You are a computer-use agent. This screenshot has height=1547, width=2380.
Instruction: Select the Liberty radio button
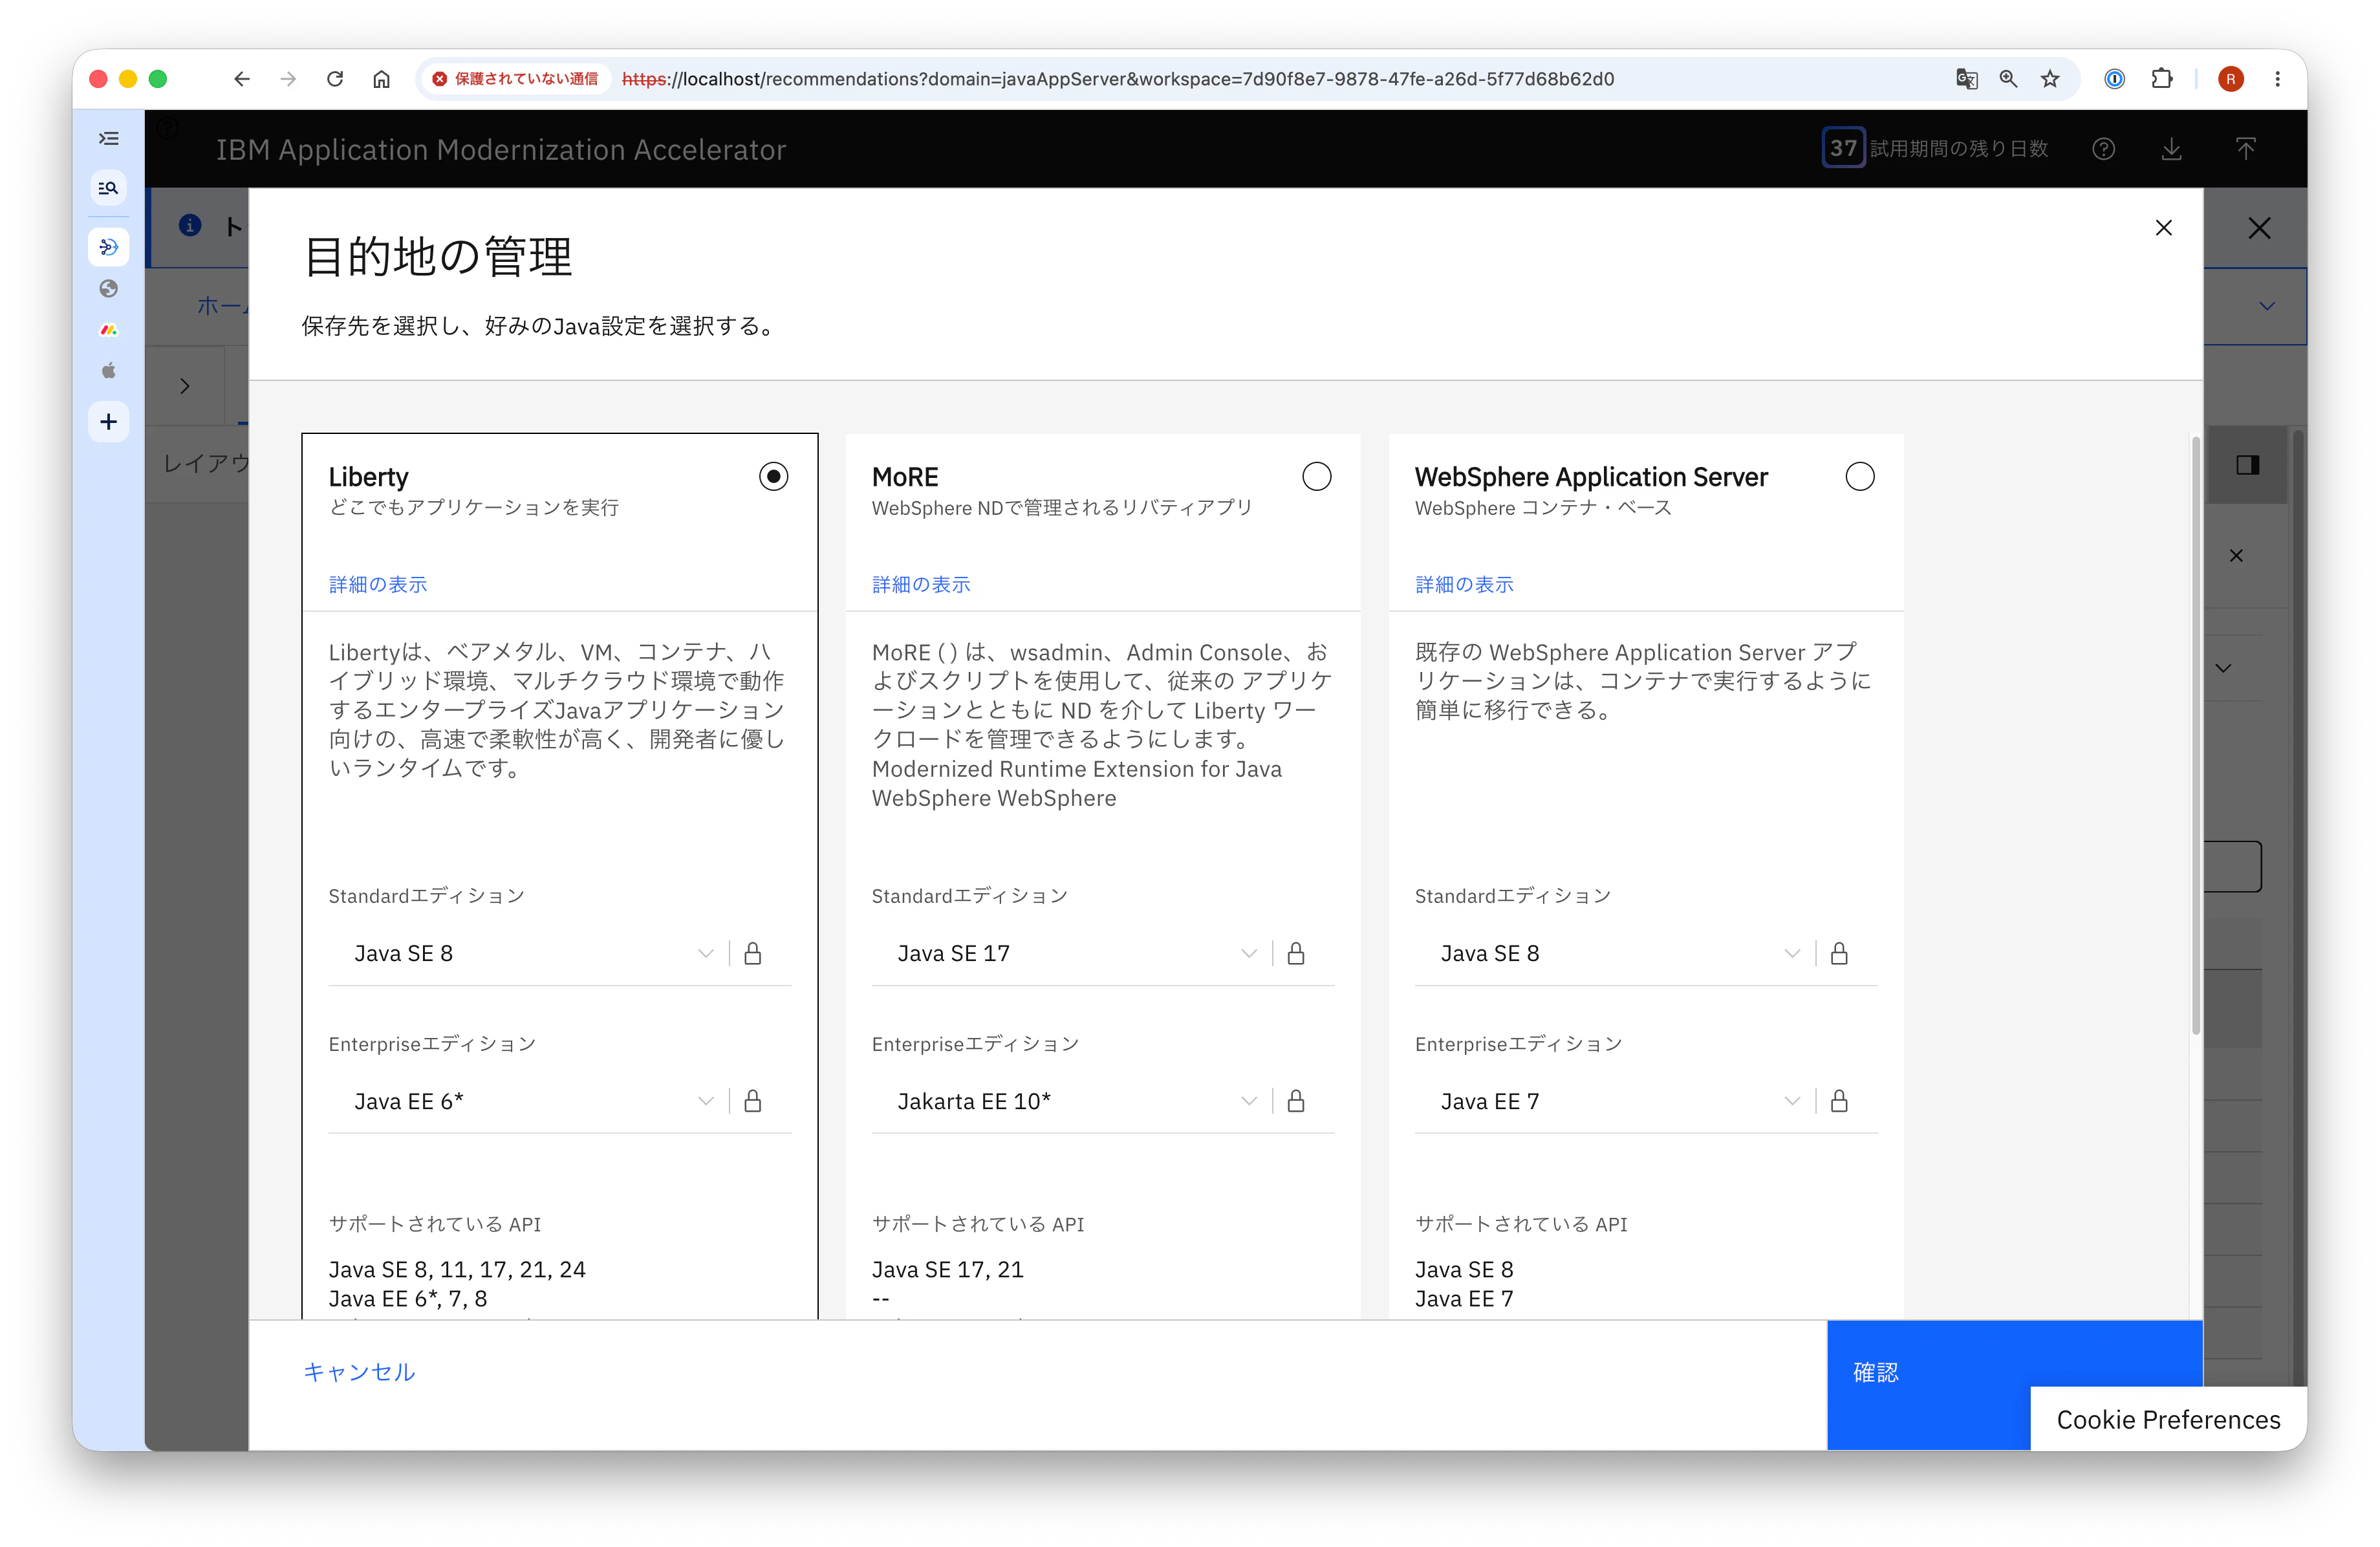point(773,477)
